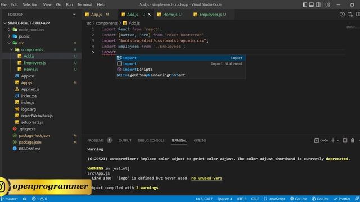Click the node terminal shell icon
Screen dimensions: 360x202
tap(317, 140)
